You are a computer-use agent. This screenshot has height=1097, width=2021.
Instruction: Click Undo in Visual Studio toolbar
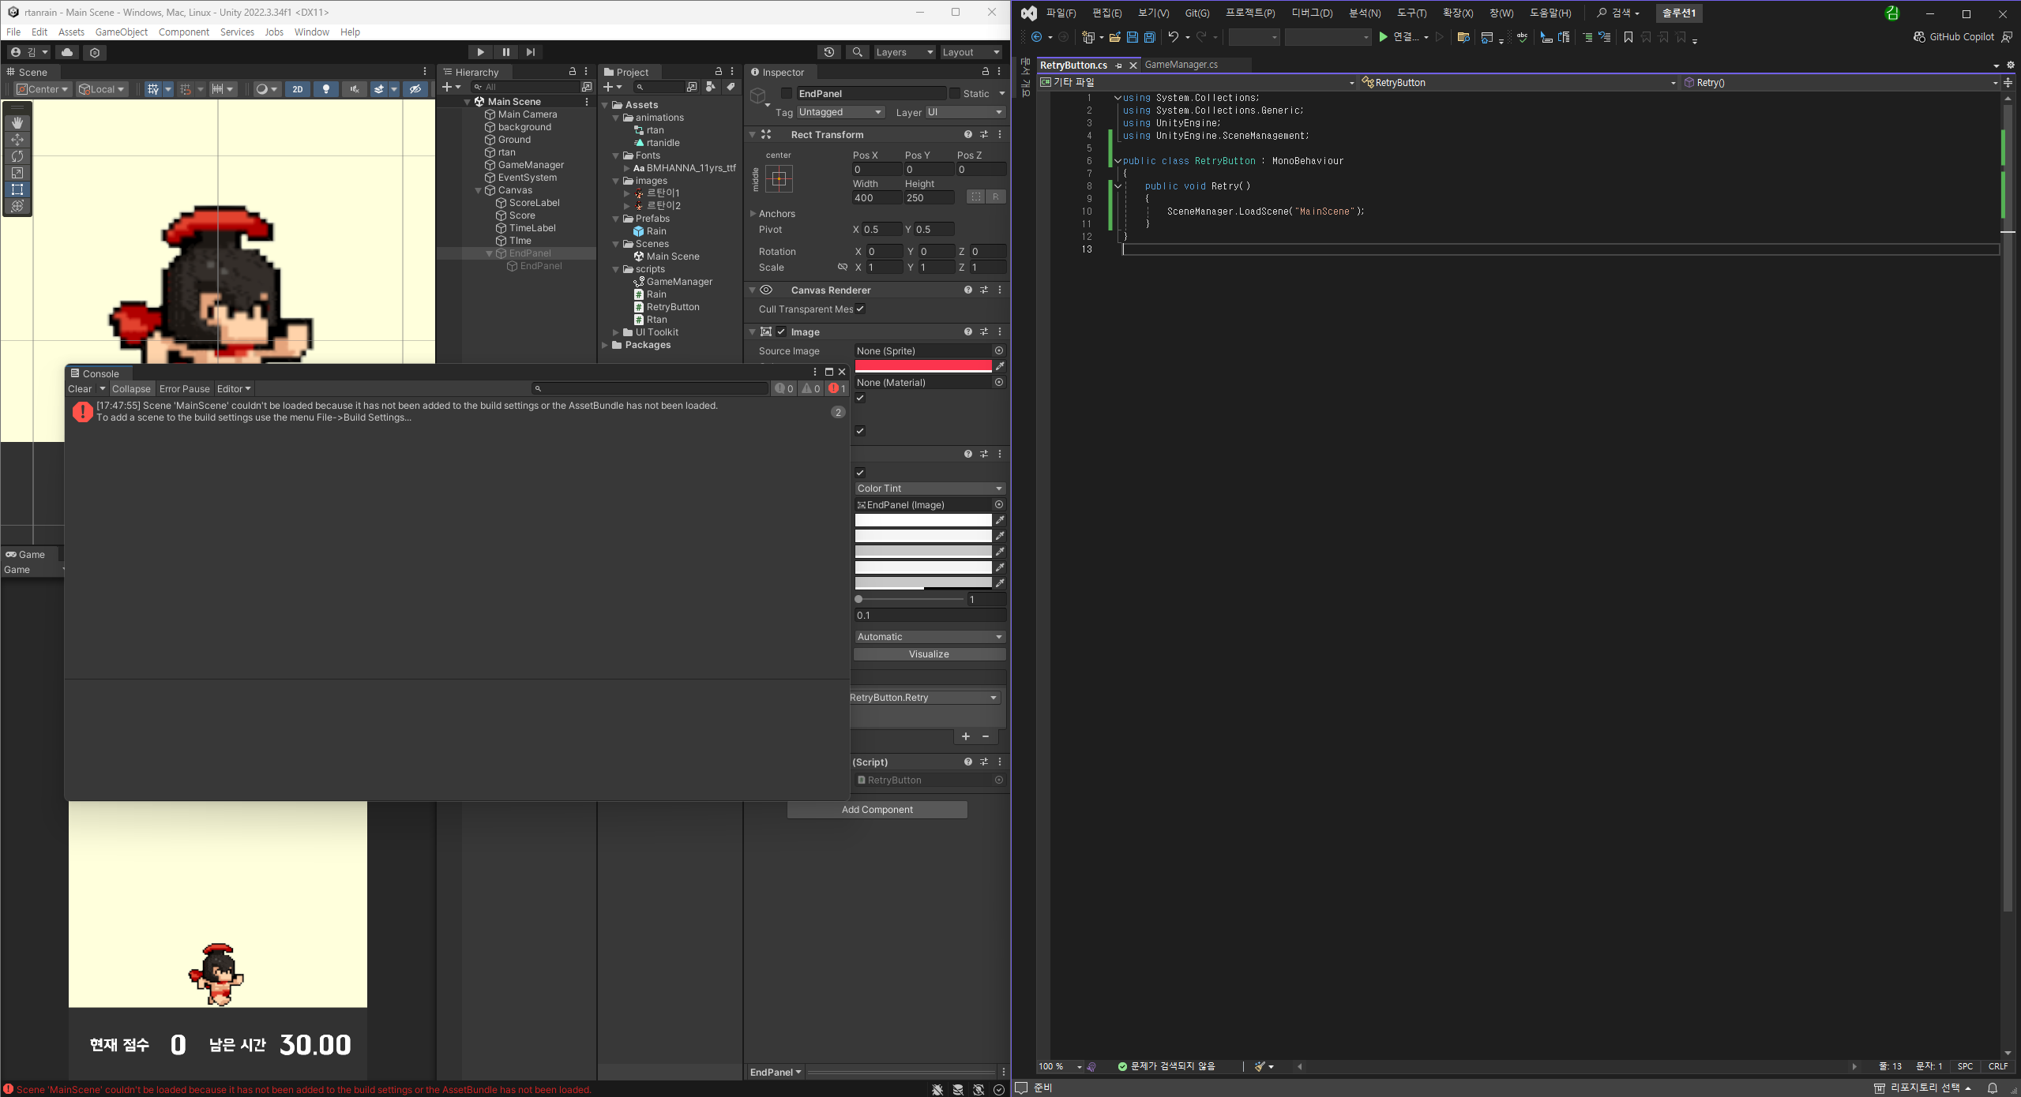pos(1174,37)
